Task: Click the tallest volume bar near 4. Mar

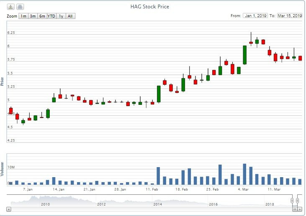Action: (244, 174)
